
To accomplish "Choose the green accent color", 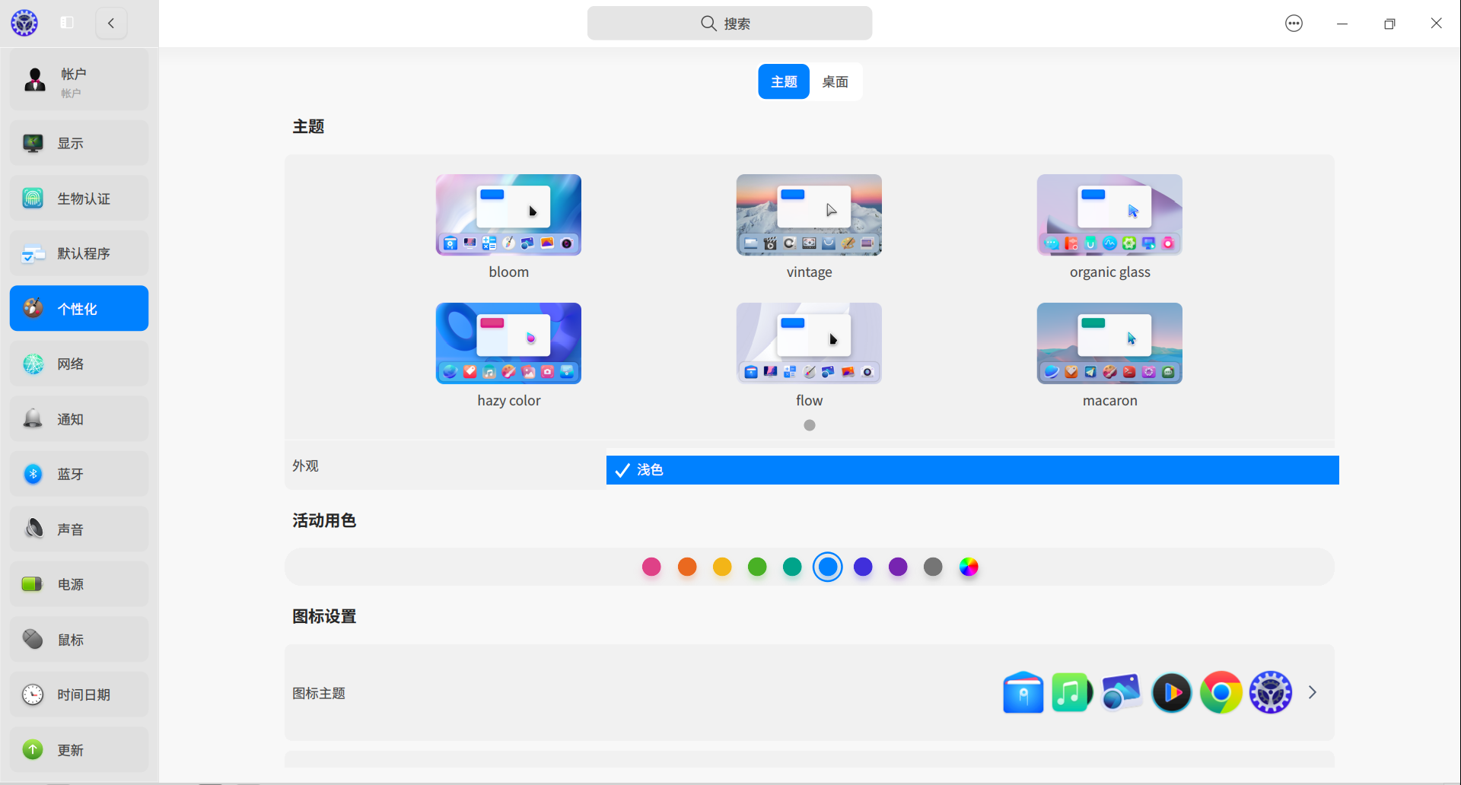I will point(757,567).
